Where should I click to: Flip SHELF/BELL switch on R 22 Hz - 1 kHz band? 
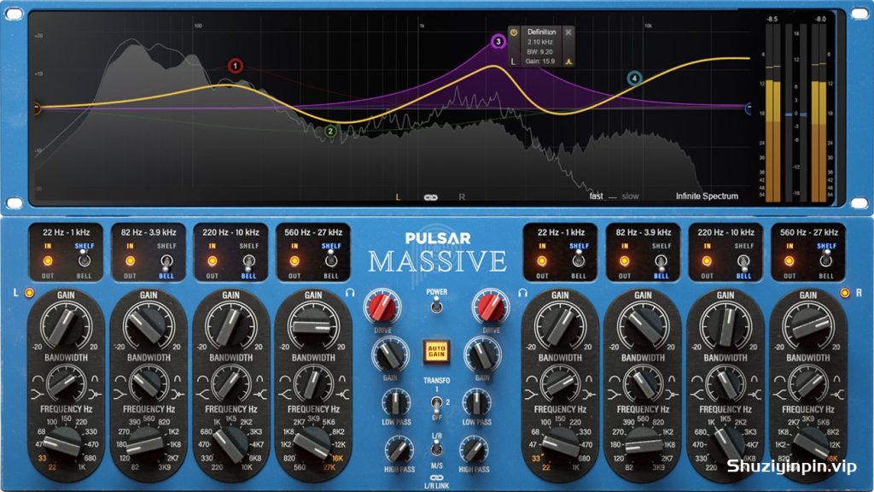tap(579, 259)
